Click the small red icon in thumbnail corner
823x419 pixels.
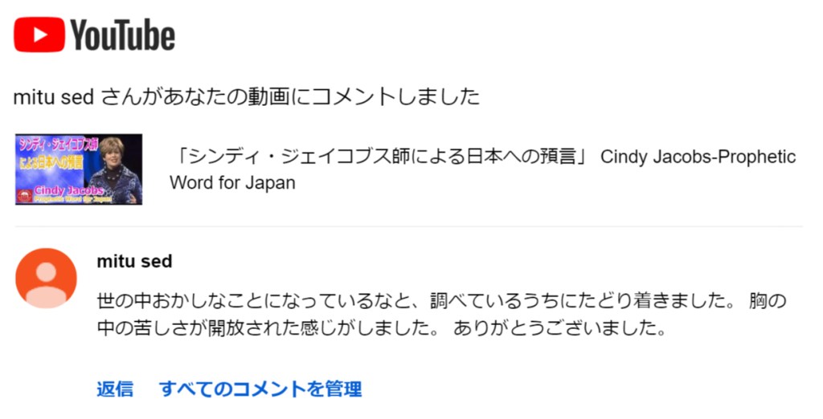24,196
